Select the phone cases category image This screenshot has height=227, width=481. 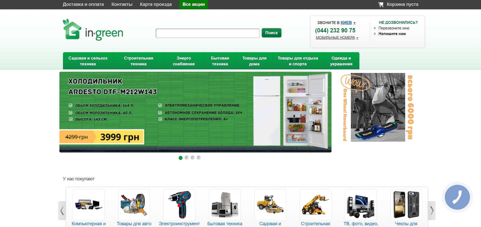coord(406,204)
